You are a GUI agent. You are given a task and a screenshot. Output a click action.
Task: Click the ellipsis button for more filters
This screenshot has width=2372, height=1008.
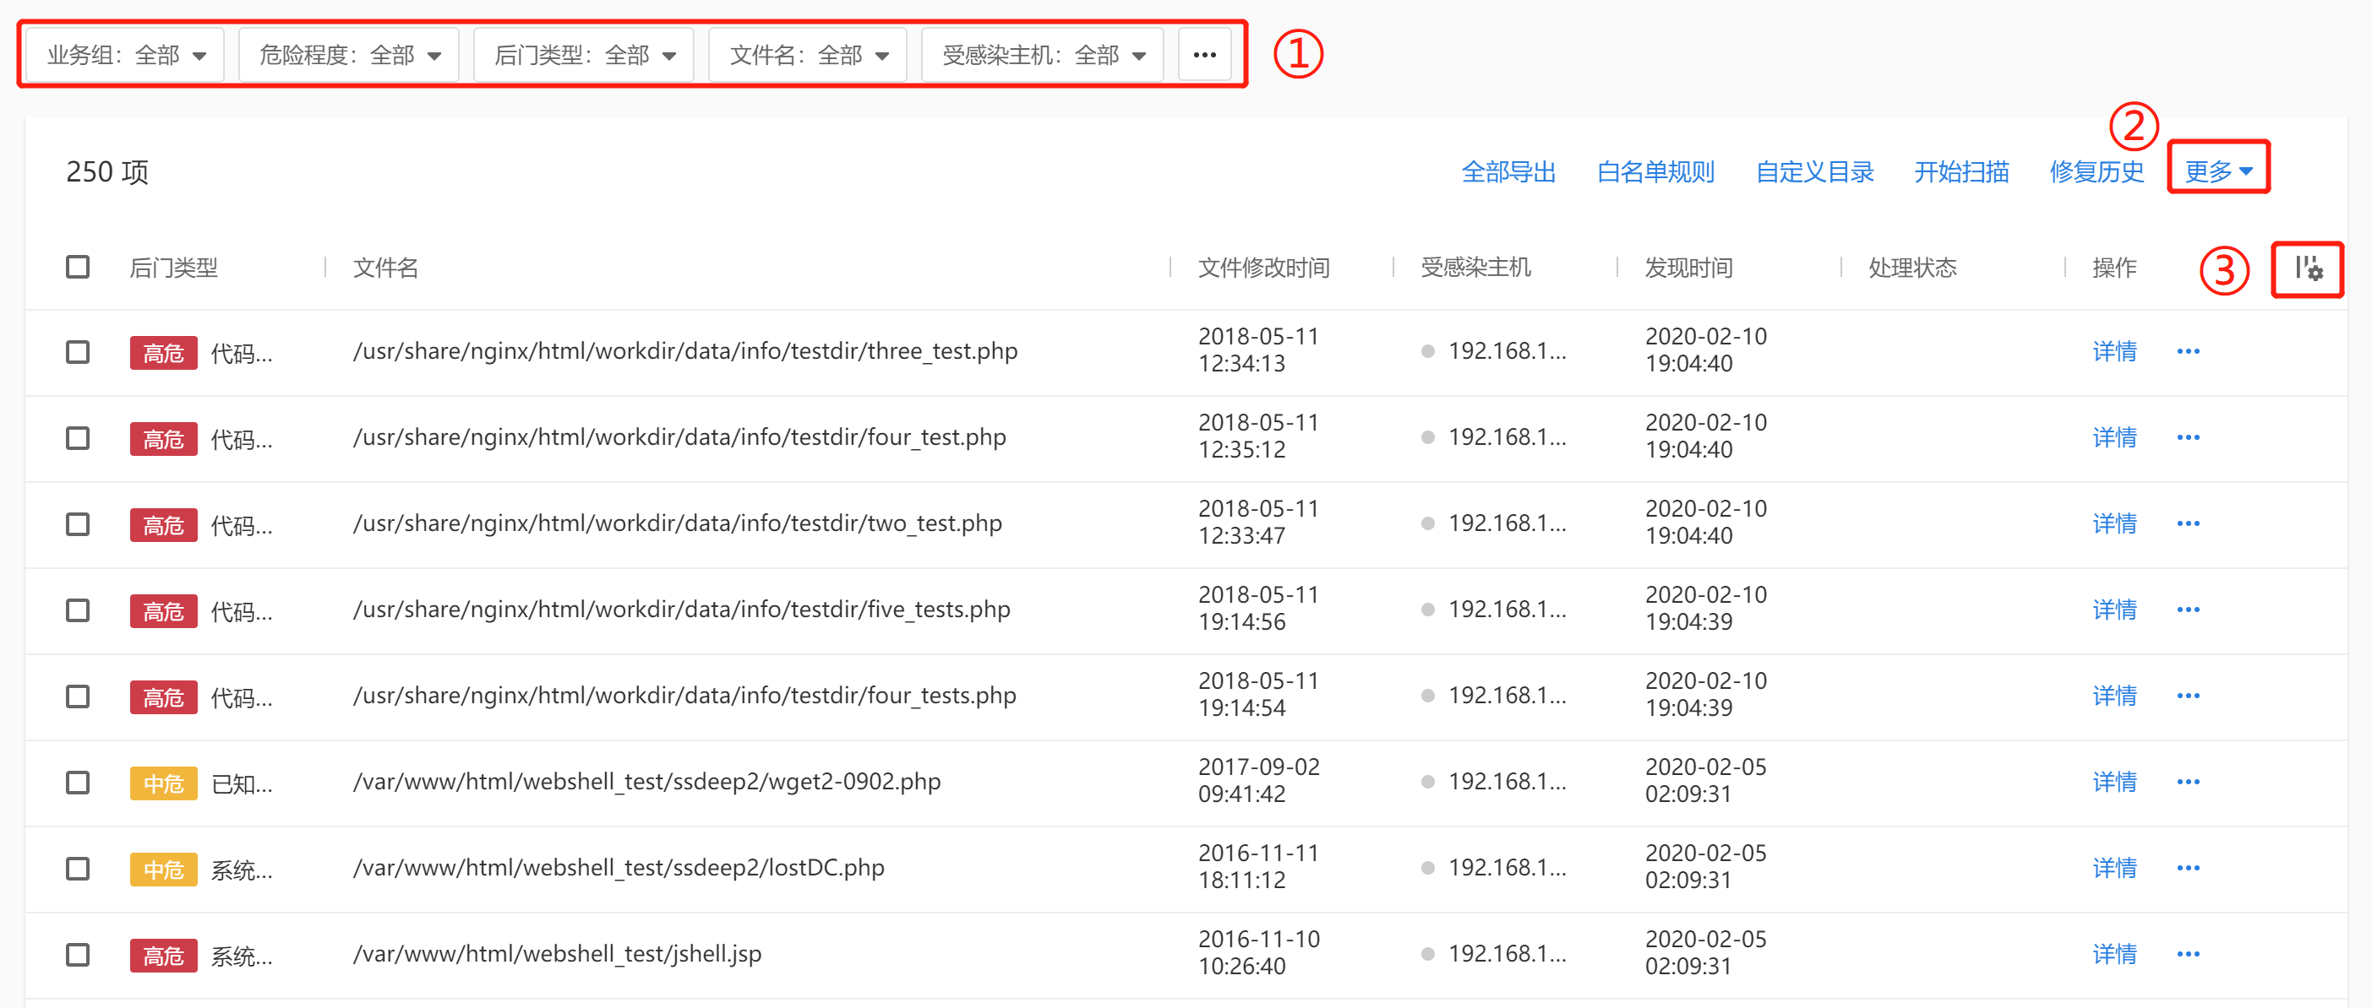[x=1203, y=55]
